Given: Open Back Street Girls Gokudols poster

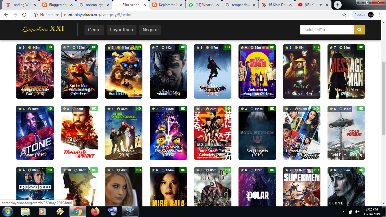Looking at the screenshot, I should (213, 133).
